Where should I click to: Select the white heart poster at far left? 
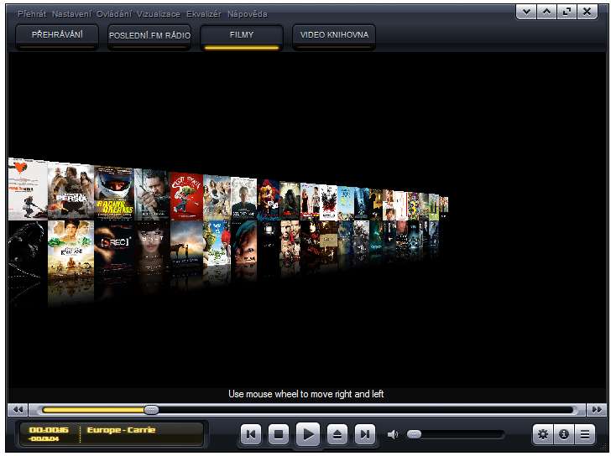point(28,189)
